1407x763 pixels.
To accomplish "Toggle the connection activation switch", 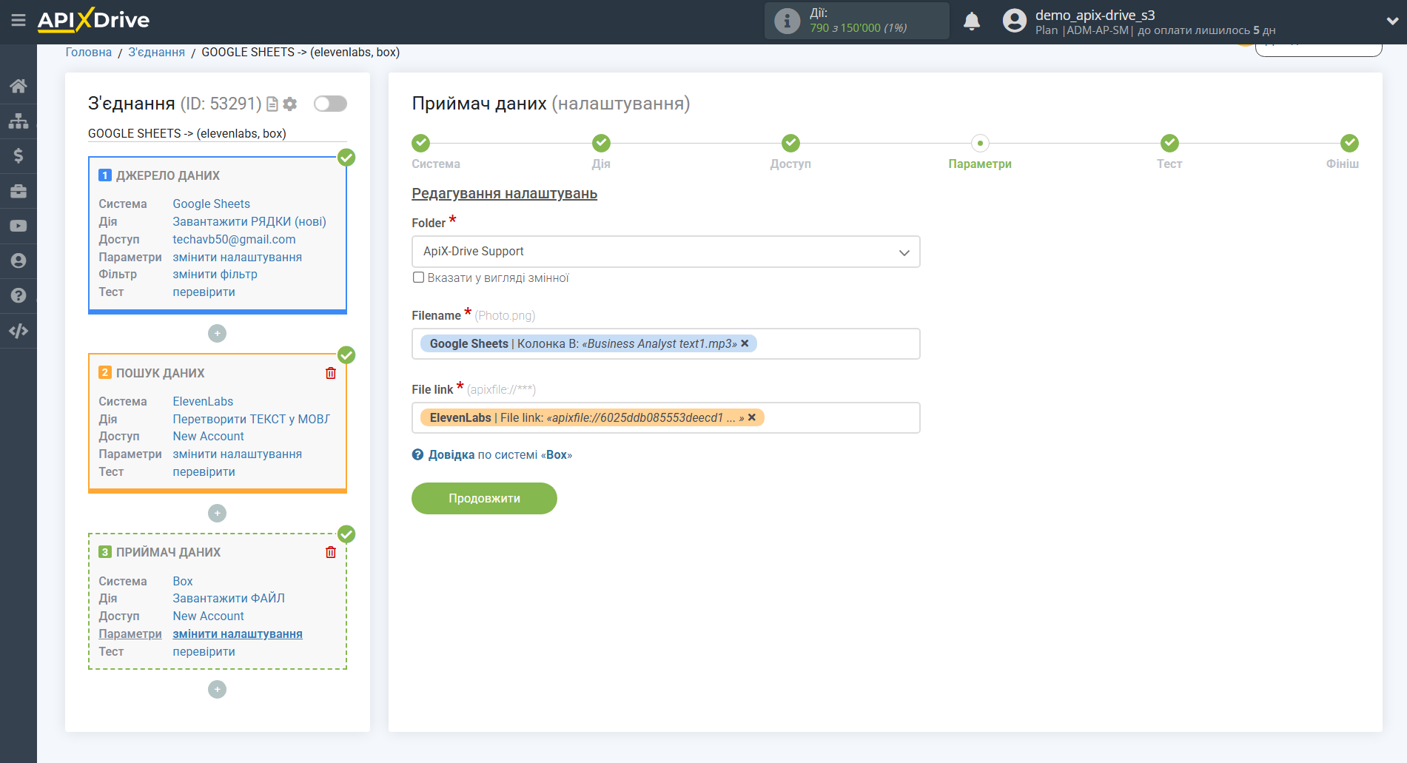I will [330, 104].
